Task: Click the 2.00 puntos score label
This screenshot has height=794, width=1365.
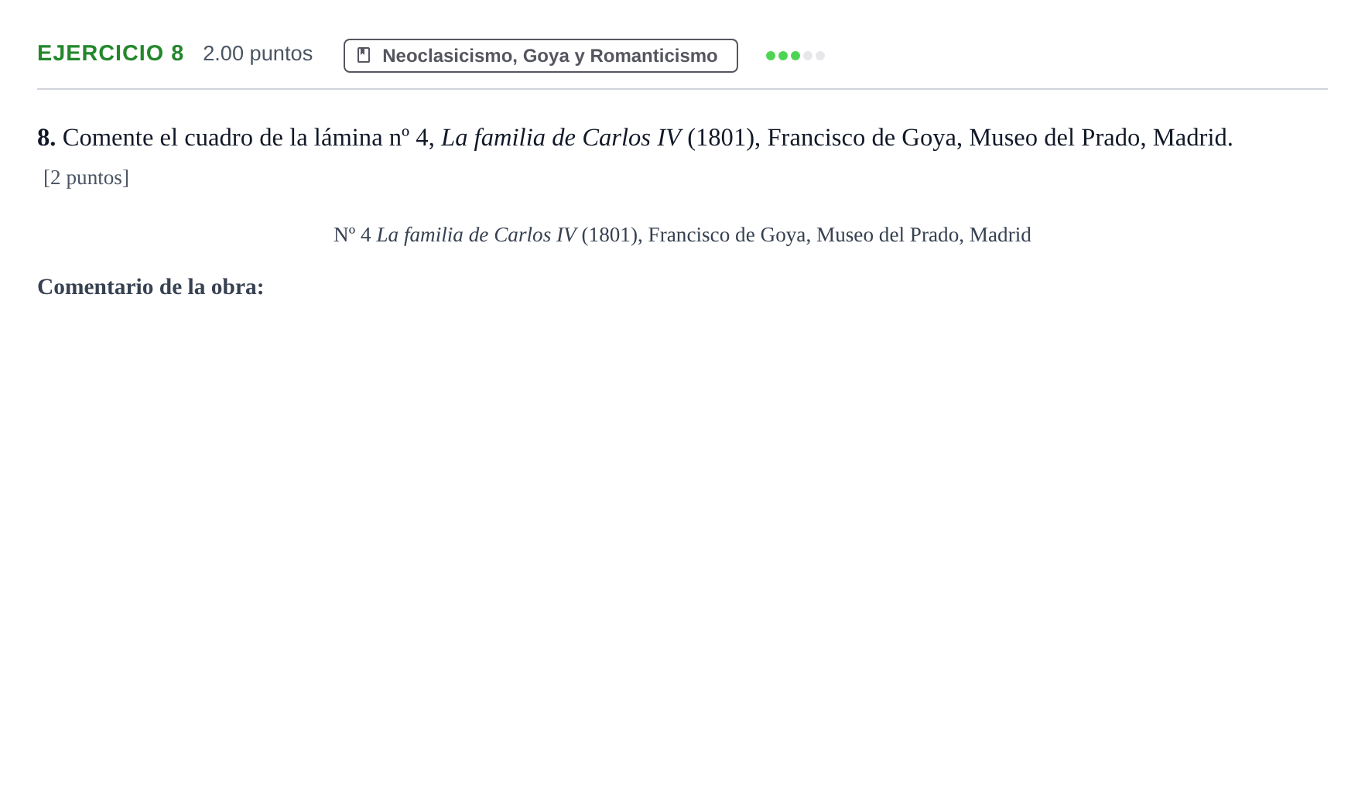Action: 258,53
